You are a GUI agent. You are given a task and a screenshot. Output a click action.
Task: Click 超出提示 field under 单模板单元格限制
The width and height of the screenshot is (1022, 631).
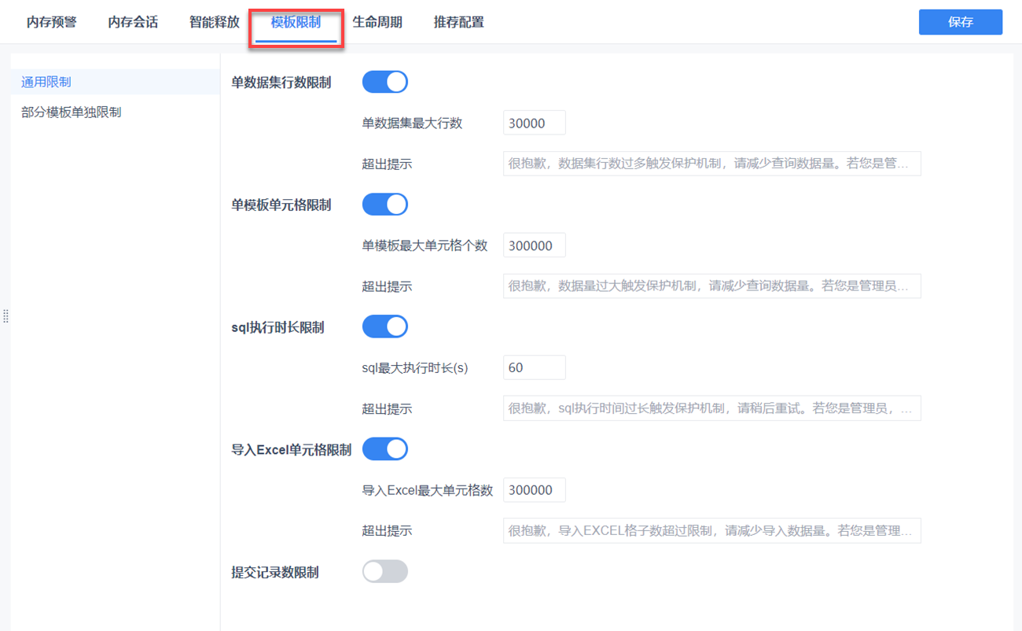[x=712, y=286]
